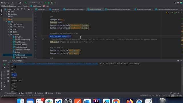This screenshot has width=183, height=103.
Task: Start debugging with the green bug icon
Action: (49, 3)
